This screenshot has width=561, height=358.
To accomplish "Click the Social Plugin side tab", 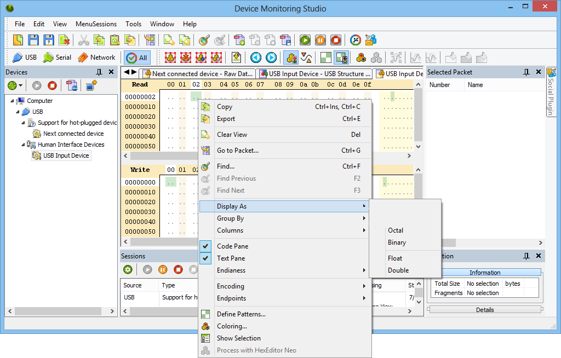I will pos(551,92).
